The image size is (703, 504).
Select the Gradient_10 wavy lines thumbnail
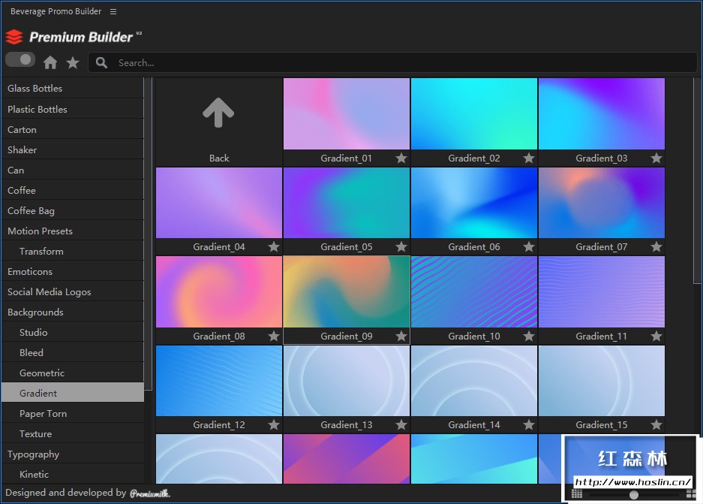[x=474, y=291]
